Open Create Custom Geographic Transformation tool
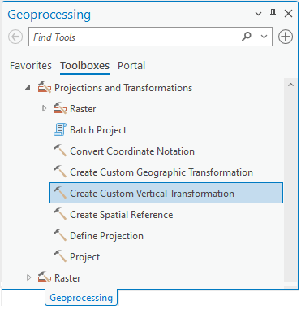The height and width of the screenshot is (310, 301). tap(161, 172)
